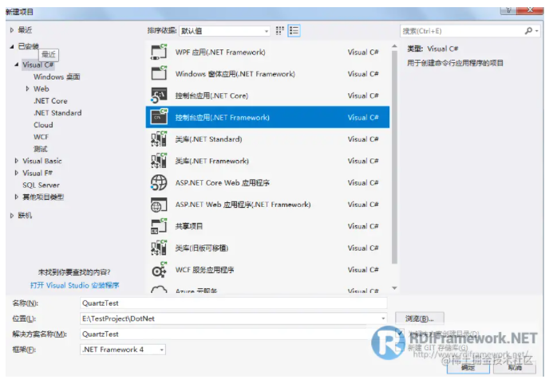
Task: Click the dialog help question-mark button
Action: [509, 10]
